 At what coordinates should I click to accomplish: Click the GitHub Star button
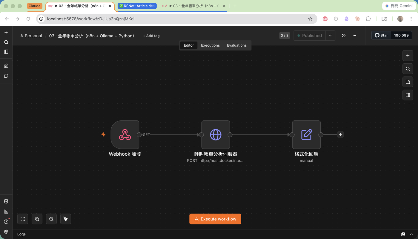pyautogui.click(x=381, y=35)
